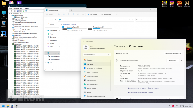This screenshot has width=193, height=108.
Task: Open the Сортировать dropdown in Explorer
Action: pos(93,14)
